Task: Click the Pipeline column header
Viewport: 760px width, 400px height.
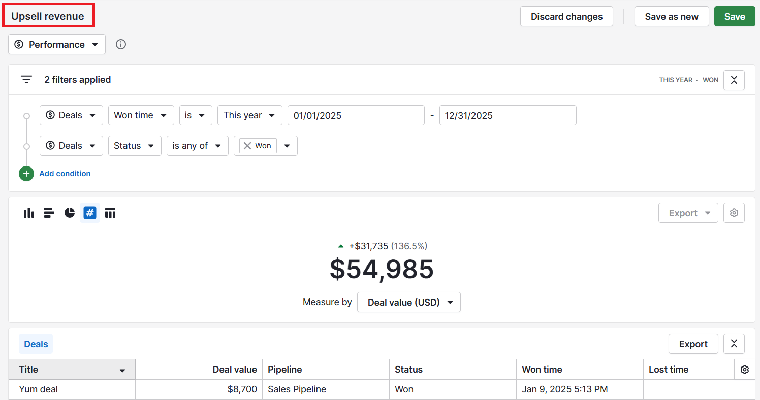Action: click(326, 370)
